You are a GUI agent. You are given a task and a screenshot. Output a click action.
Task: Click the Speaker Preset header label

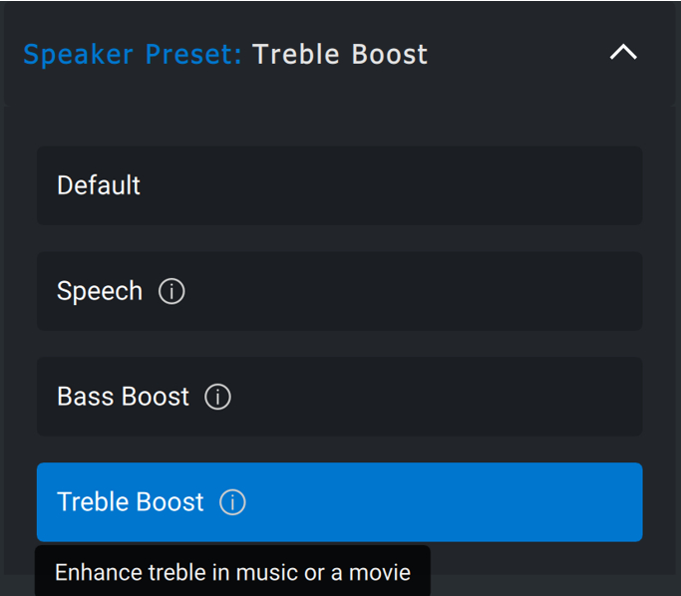coord(132,54)
